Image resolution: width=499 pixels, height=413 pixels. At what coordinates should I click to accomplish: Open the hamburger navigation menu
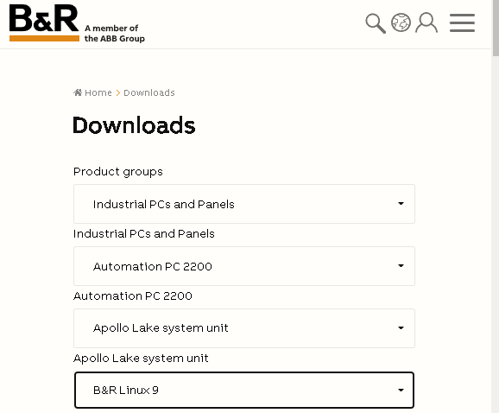click(462, 22)
